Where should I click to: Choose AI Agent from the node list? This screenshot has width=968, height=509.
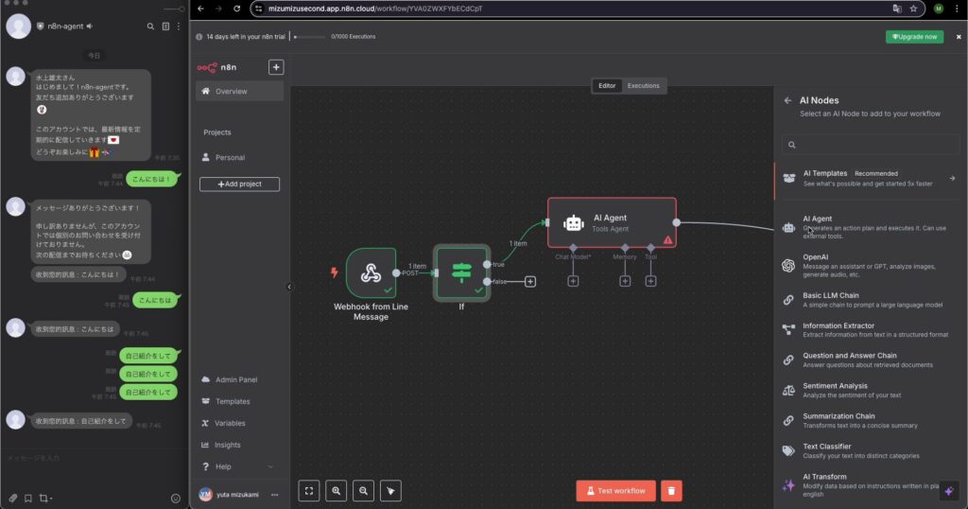871,227
